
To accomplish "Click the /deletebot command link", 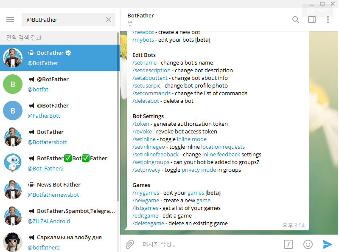I will point(146,101).
